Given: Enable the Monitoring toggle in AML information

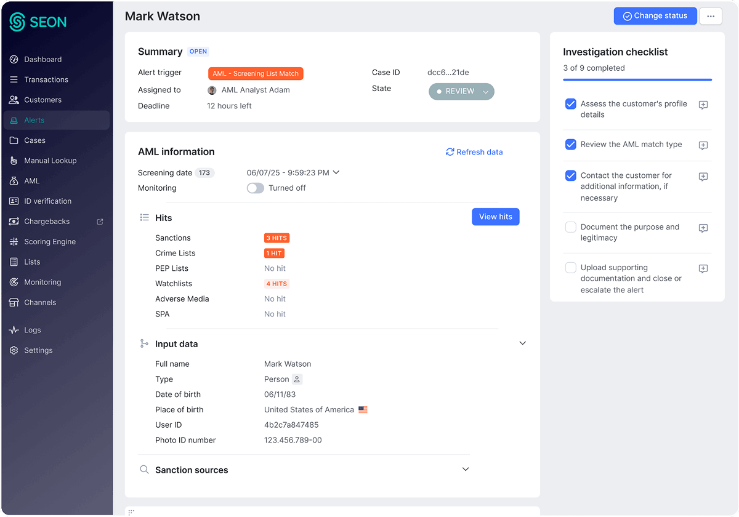Looking at the screenshot, I should [x=255, y=188].
